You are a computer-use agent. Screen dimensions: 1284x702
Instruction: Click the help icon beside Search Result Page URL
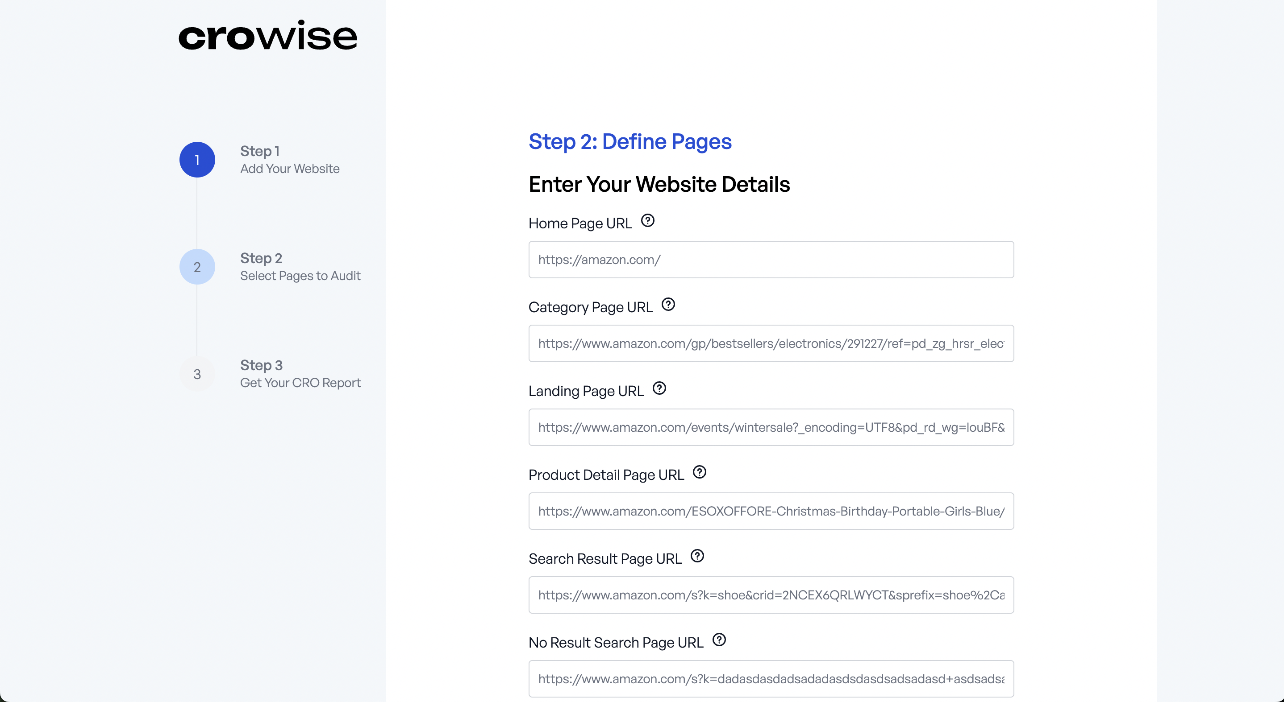697,556
